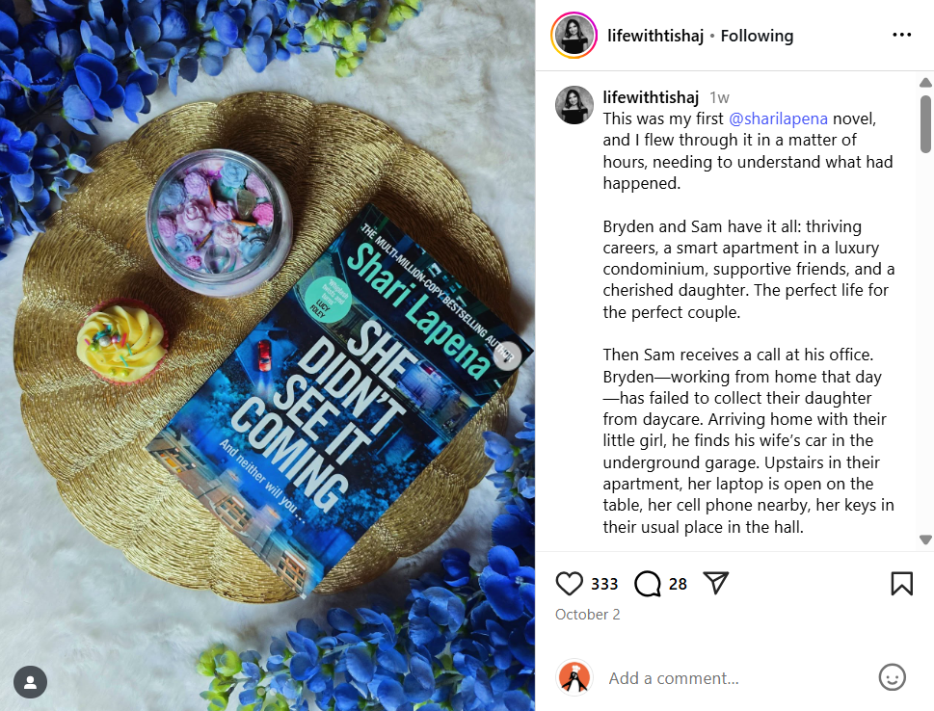Open comments via speech bubble icon
The height and width of the screenshot is (711, 934).
pyautogui.click(x=648, y=584)
